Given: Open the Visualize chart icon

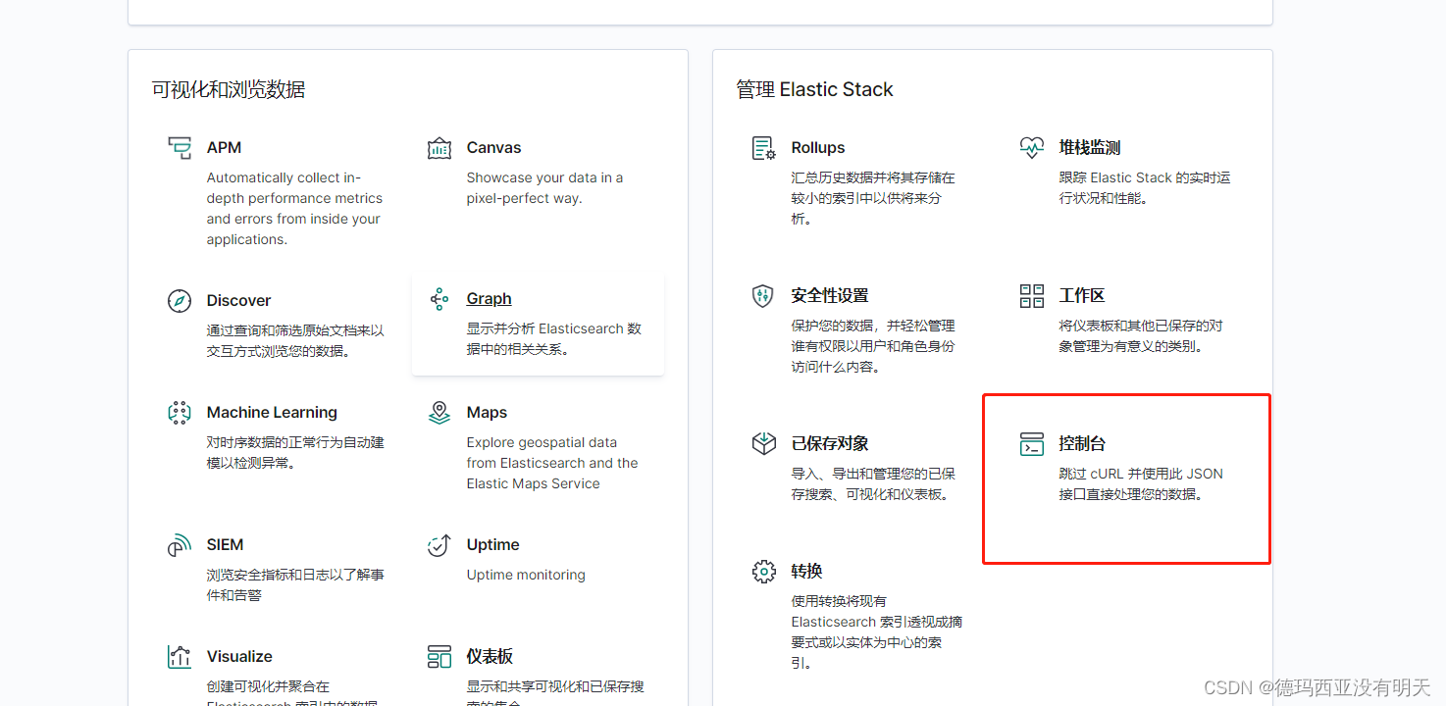Looking at the screenshot, I should point(180,657).
